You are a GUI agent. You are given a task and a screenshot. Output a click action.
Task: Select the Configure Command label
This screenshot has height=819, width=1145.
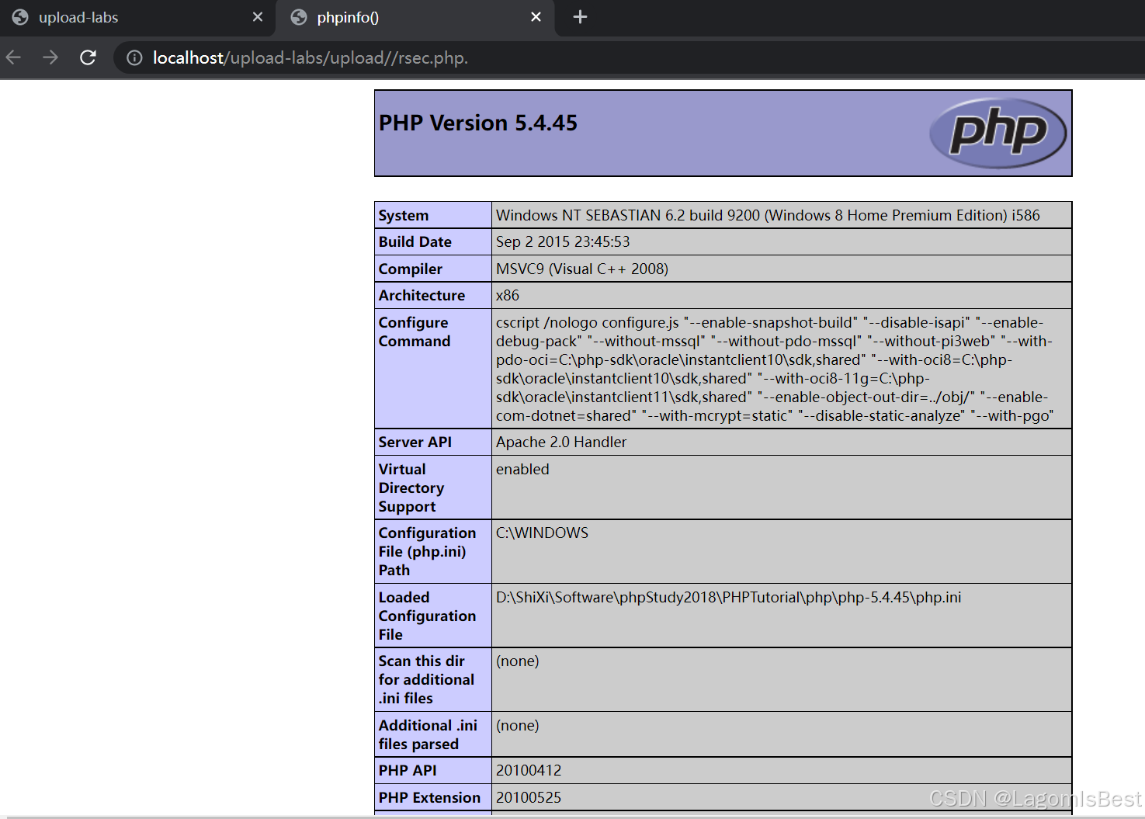pos(415,331)
